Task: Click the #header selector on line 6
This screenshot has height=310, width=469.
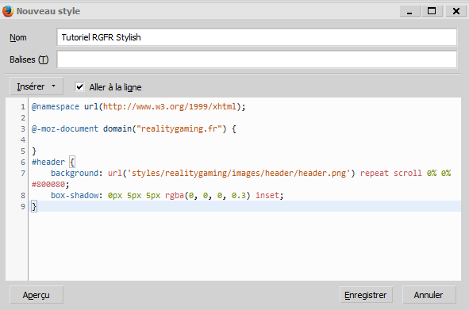Action: 48,162
